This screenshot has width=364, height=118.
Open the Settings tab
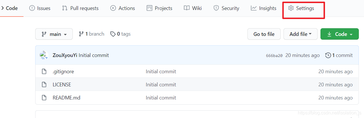coord(301,8)
